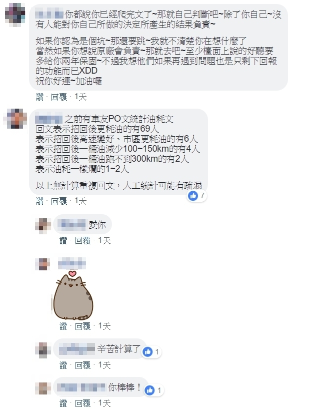Like the fuel consumption statistics comment

point(40,201)
